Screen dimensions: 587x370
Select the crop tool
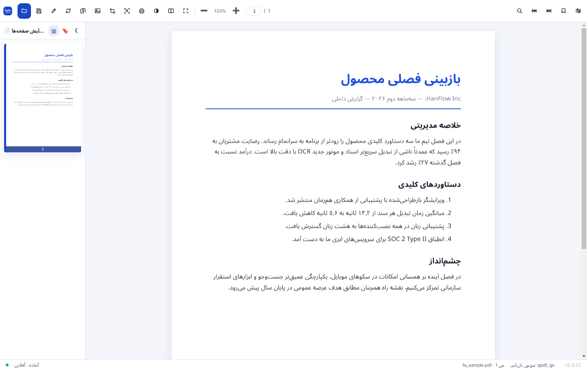point(112,11)
